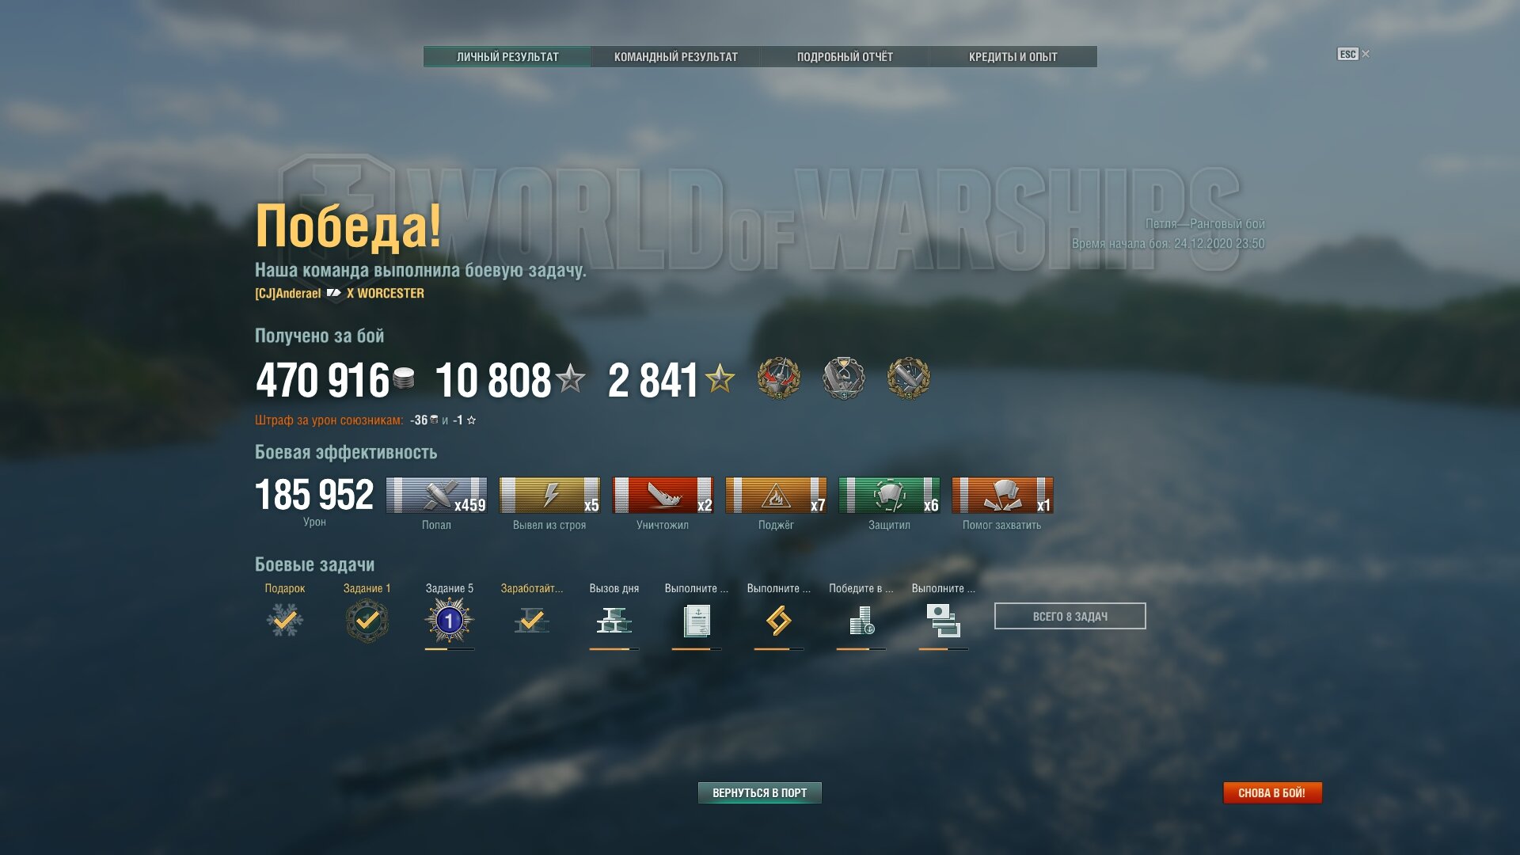Image resolution: width=1520 pixels, height=855 pixels.
Task: Select the Уничтожил x2 destroyed ribbon
Action: (663, 496)
